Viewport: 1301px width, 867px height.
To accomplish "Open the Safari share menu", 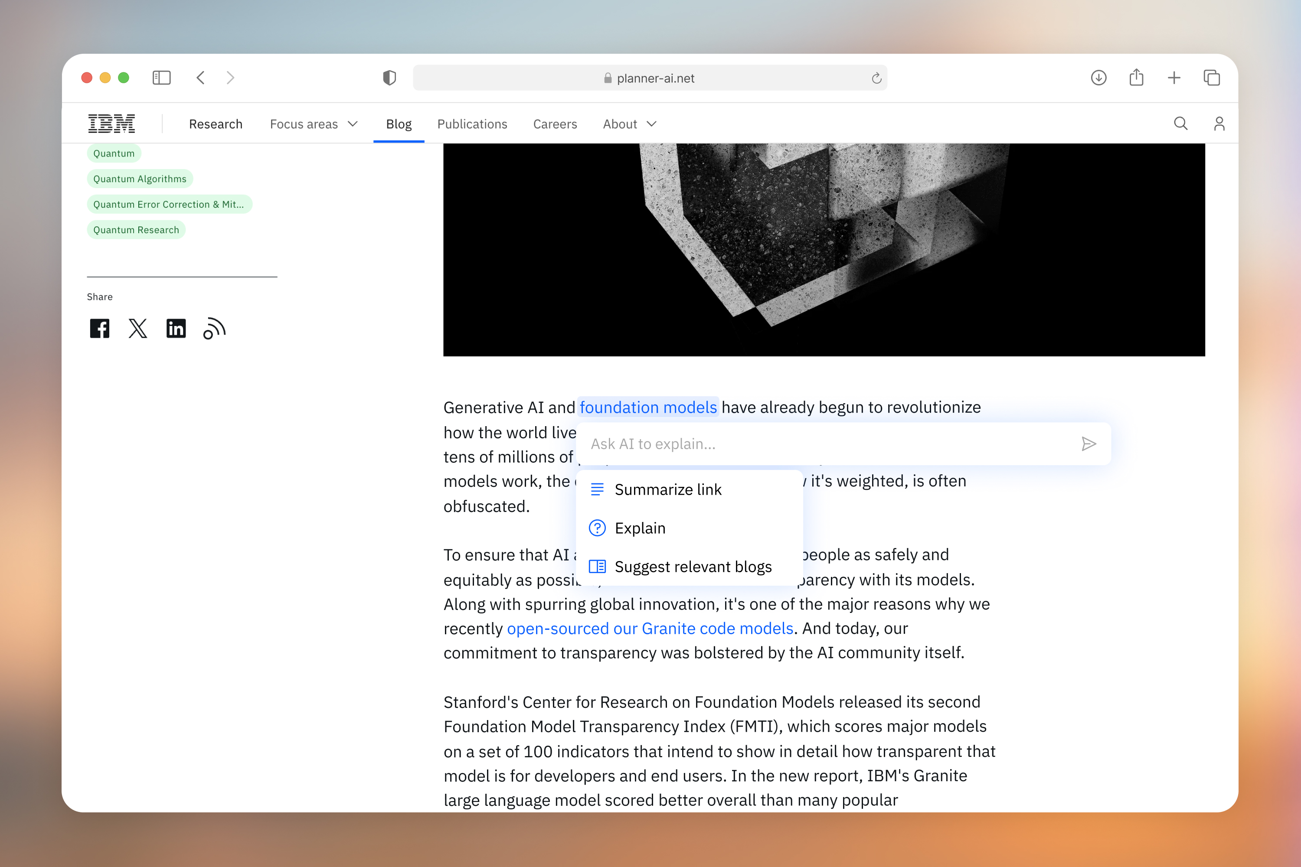I will 1136,78.
